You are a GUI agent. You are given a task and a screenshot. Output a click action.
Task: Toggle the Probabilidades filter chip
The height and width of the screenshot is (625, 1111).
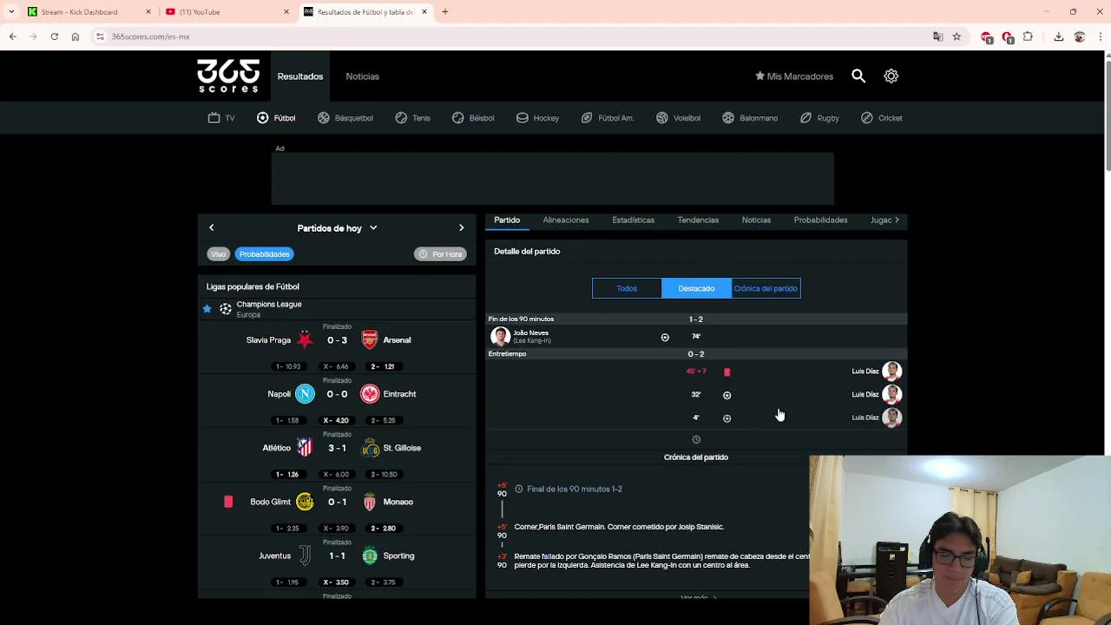coord(265,254)
